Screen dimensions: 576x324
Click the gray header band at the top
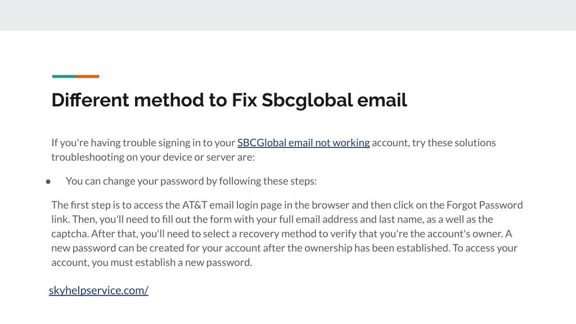[x=288, y=15]
